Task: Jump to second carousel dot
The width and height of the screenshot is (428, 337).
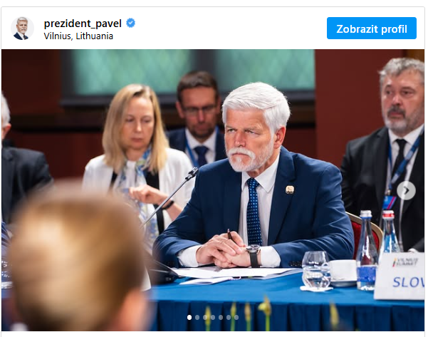Action: [x=197, y=317]
